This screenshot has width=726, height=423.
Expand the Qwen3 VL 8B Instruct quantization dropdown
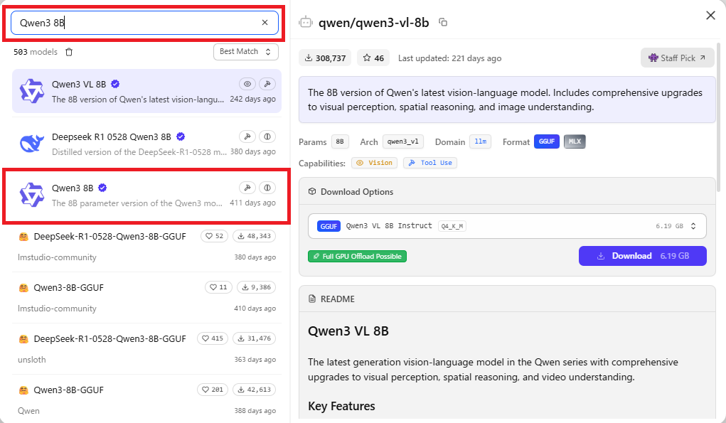507,226
